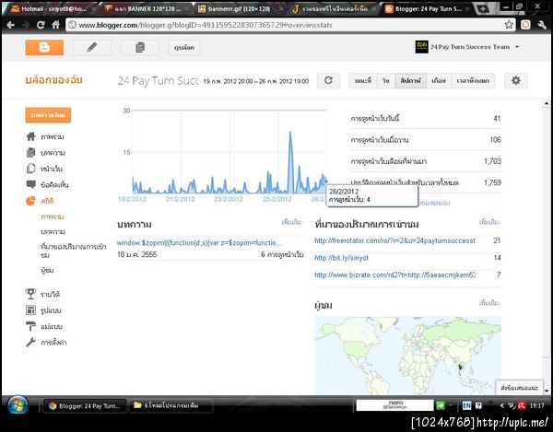Open the bit.ly/siriyot referrer link

[341, 258]
